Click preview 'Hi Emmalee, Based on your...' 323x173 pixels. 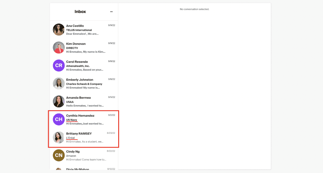click(x=84, y=69)
